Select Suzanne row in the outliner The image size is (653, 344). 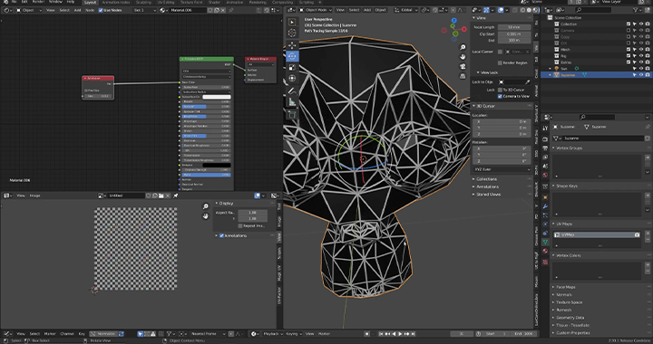(x=597, y=75)
